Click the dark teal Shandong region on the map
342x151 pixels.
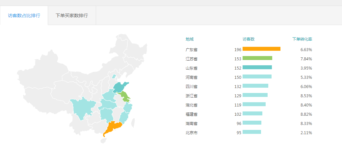(120, 87)
